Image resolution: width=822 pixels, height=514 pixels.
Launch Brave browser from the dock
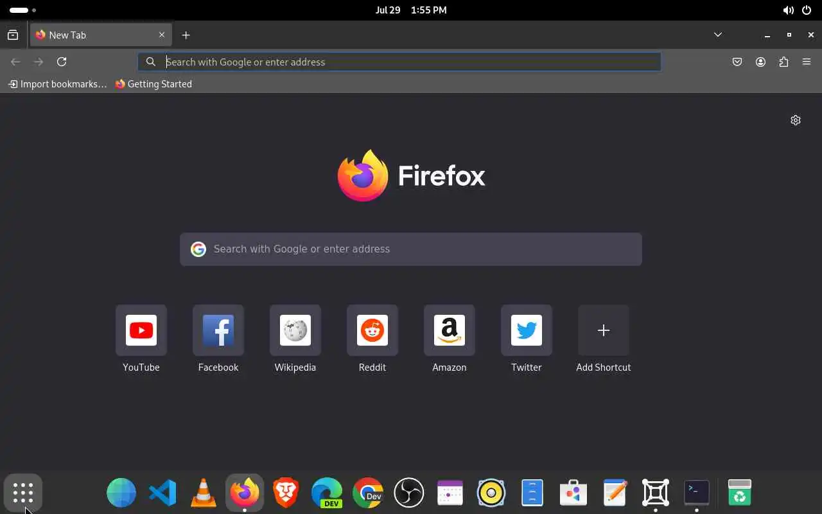pos(286,493)
